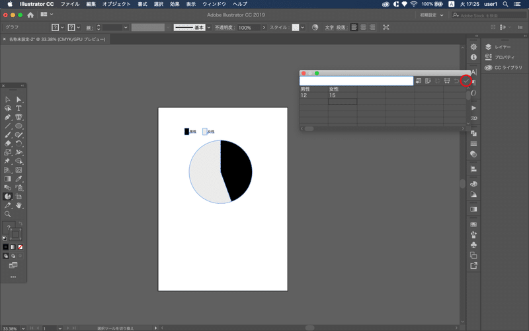The width and height of the screenshot is (529, 331).
Task: Enable Draw Normal mode
Action: [6, 256]
